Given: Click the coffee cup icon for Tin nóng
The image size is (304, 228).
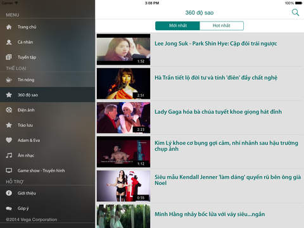Looking at the screenshot, I should [x=9, y=80].
